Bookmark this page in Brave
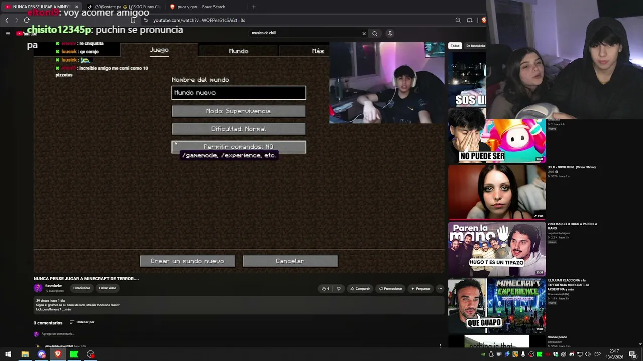Viewport: 643px width, 361px height. coord(133,20)
